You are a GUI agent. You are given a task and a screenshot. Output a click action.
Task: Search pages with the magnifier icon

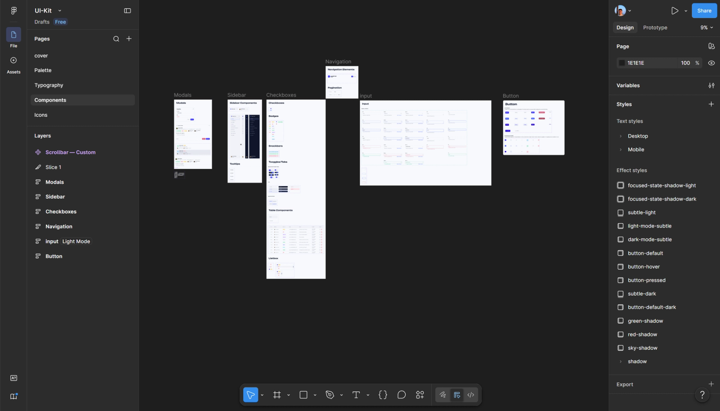116,39
